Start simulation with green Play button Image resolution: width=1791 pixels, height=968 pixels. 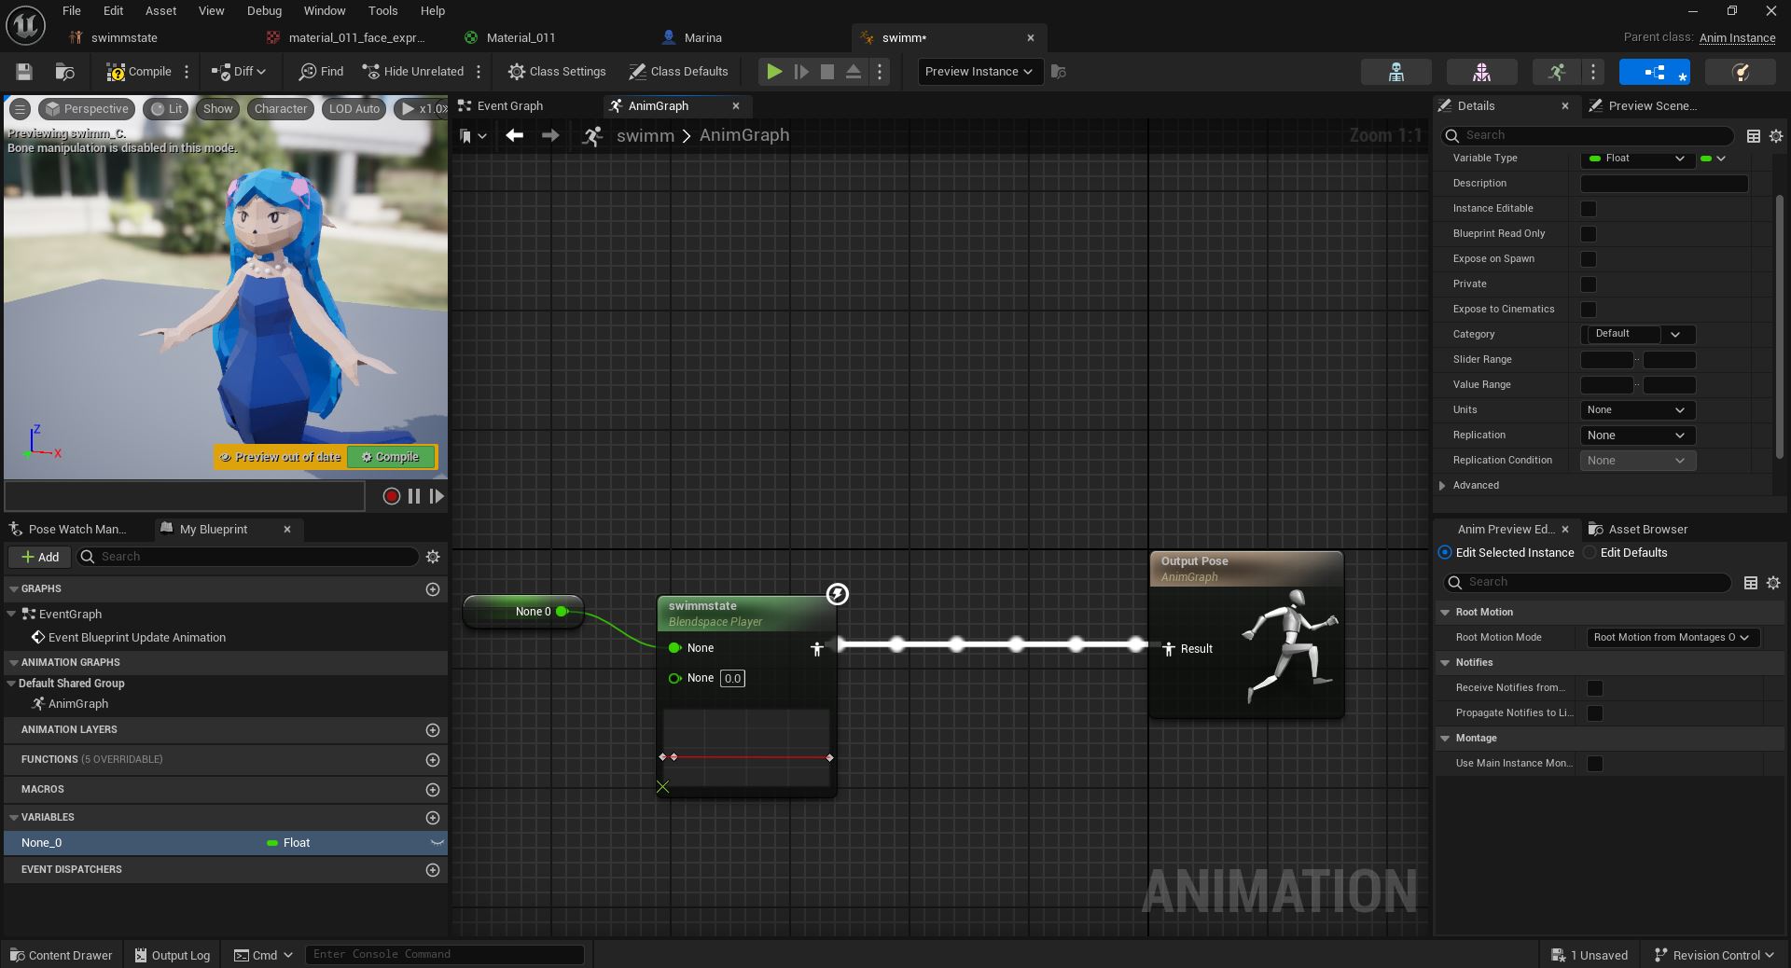point(774,72)
